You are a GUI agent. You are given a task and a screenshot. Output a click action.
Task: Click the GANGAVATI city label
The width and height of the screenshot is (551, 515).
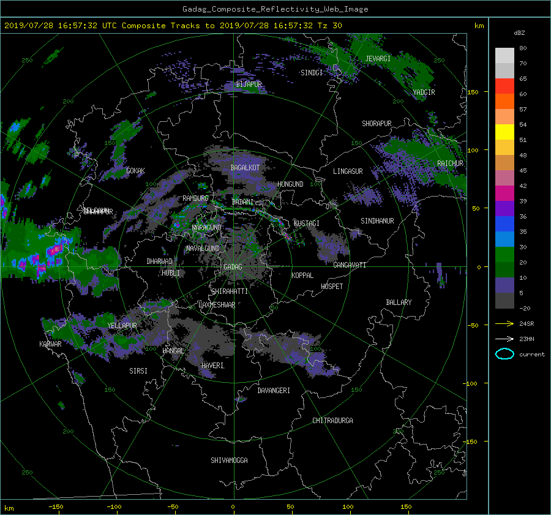(x=350, y=265)
